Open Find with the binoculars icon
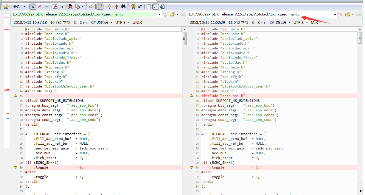The width and height of the screenshot is (365, 195). pyautogui.click(x=123, y=6)
